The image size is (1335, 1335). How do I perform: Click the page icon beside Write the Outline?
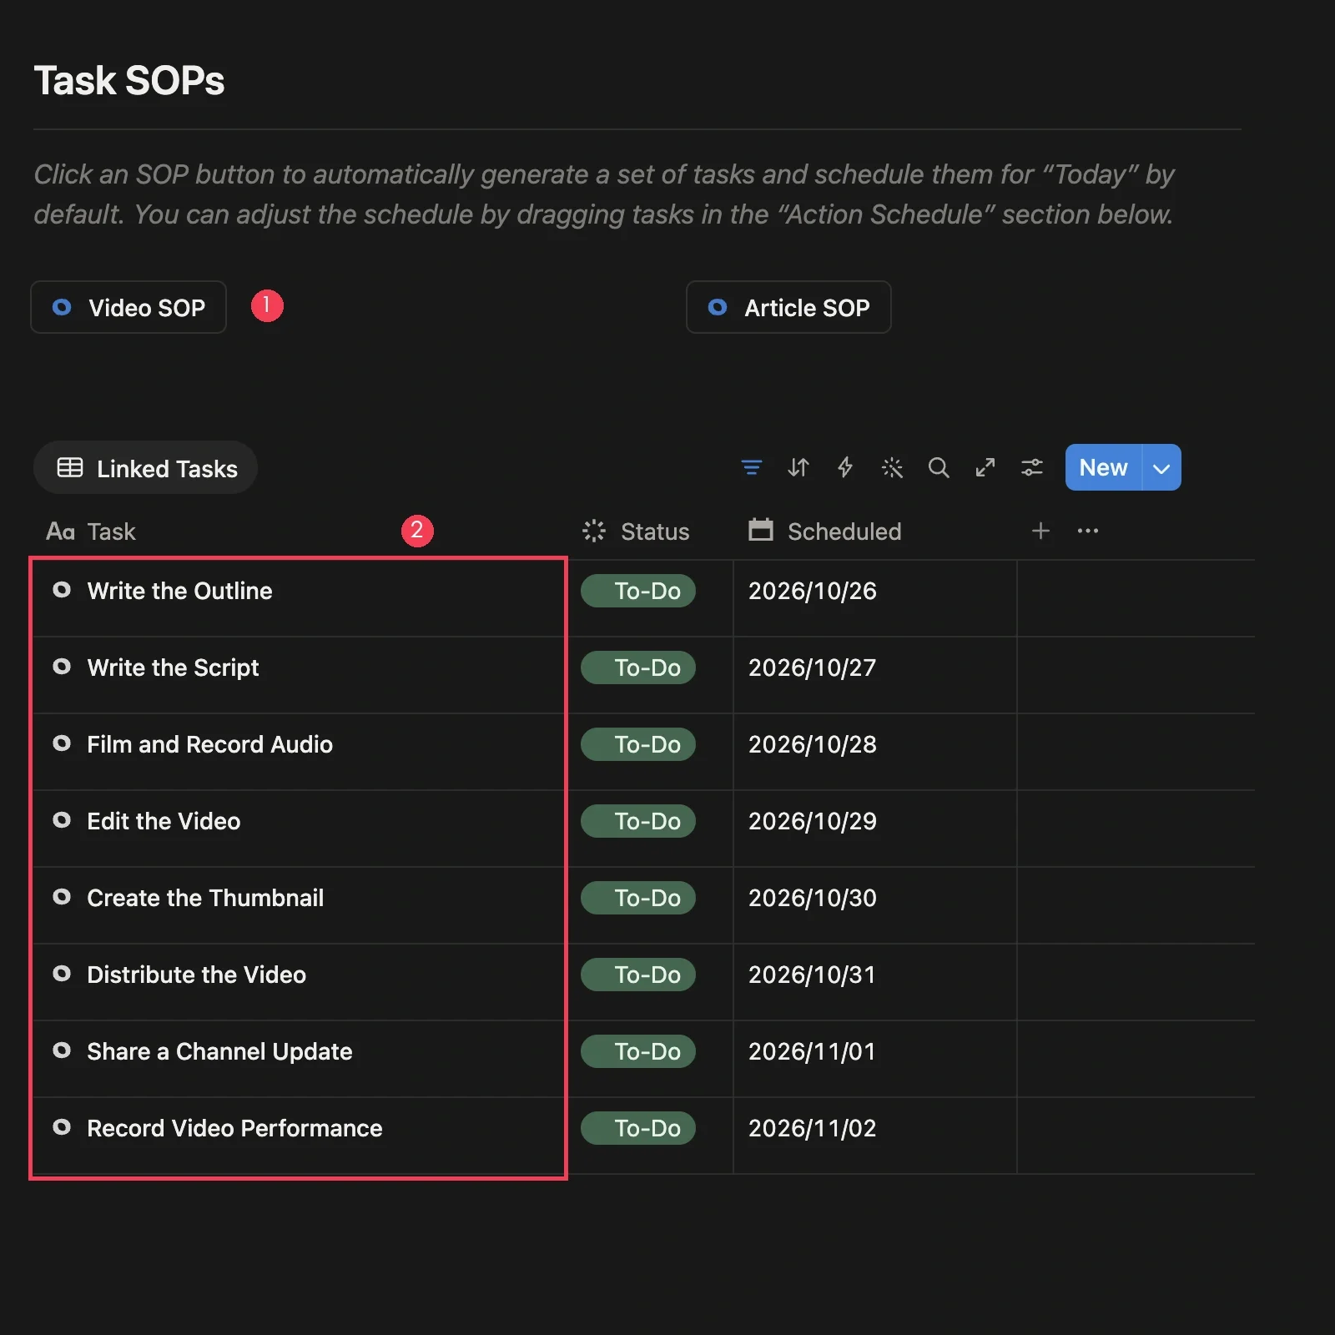coord(62,590)
